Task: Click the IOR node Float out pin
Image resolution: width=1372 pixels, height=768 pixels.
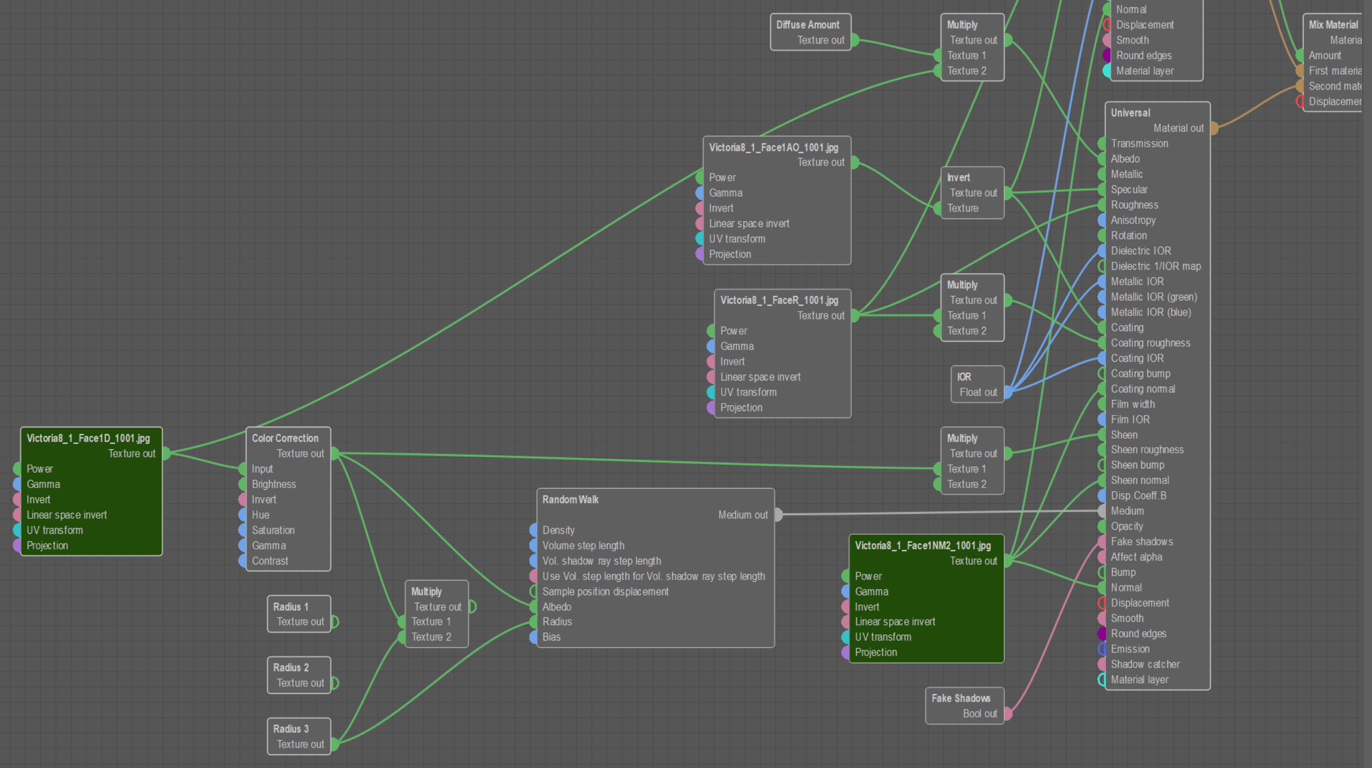Action: click(x=1008, y=392)
